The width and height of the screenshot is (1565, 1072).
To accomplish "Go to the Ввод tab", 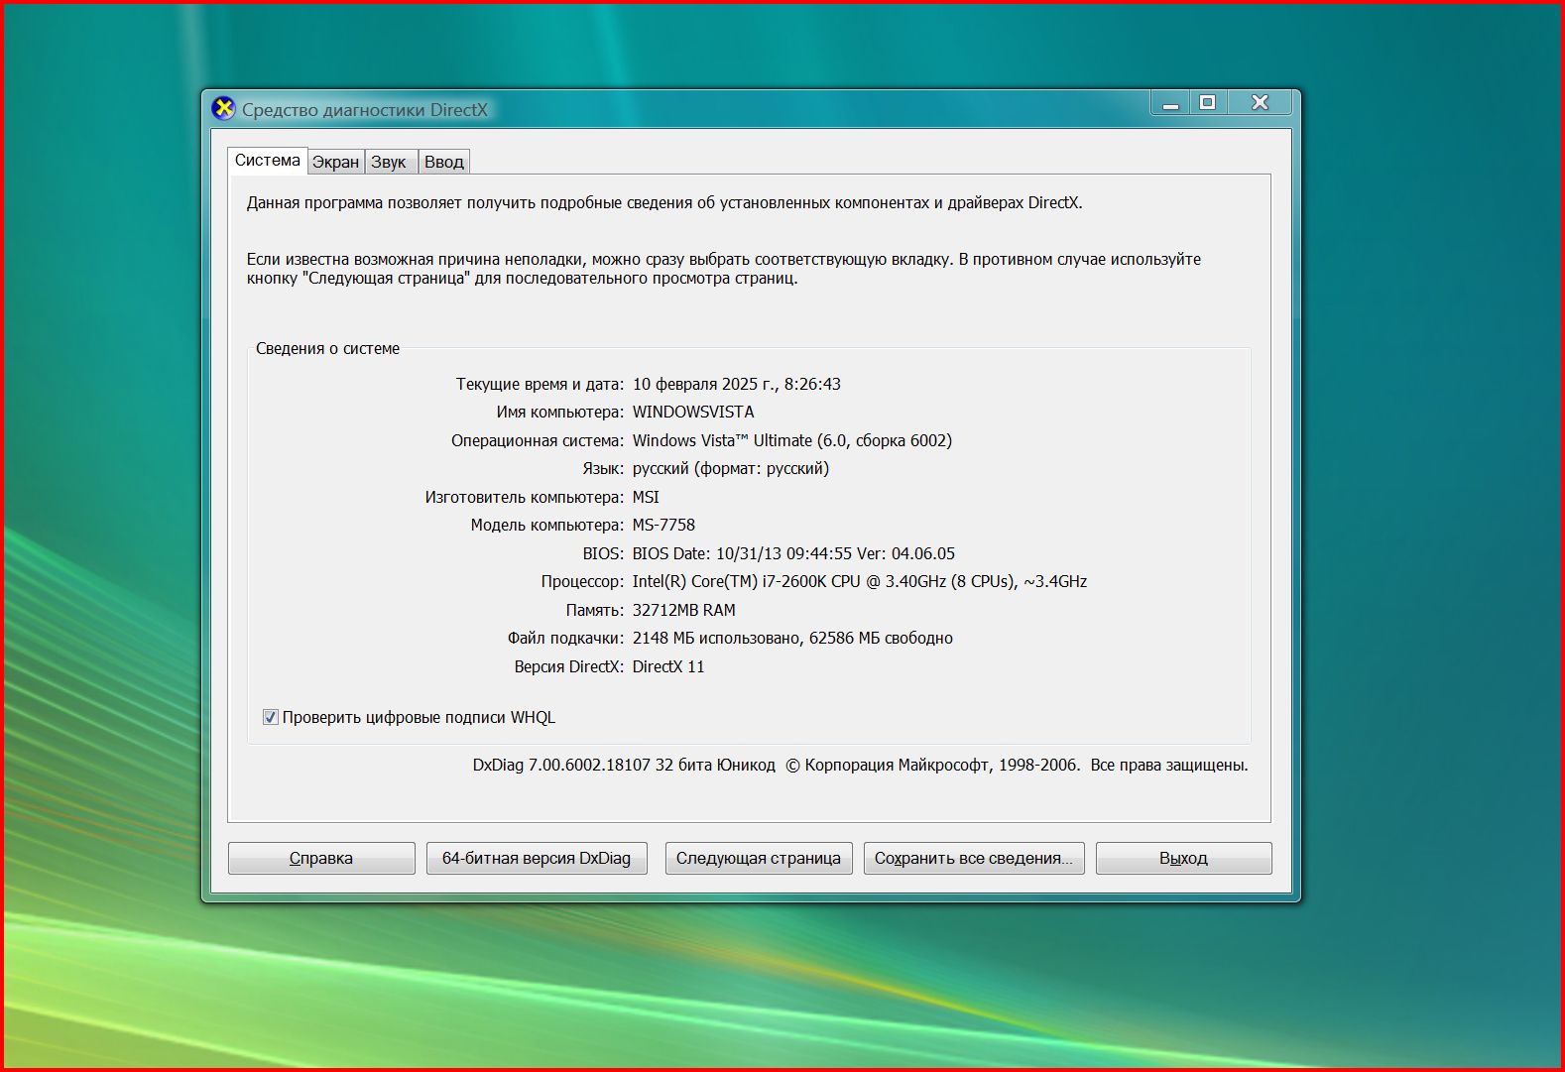I will pos(443,163).
